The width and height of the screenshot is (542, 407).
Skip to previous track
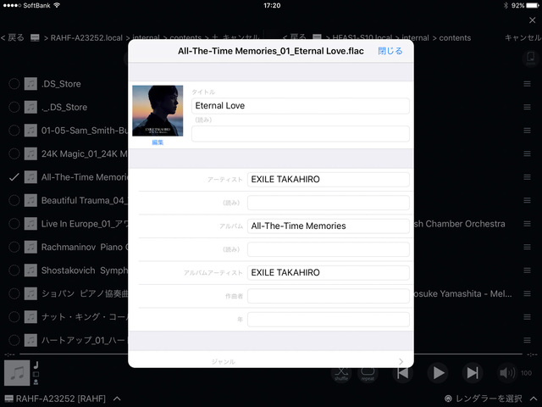point(403,373)
